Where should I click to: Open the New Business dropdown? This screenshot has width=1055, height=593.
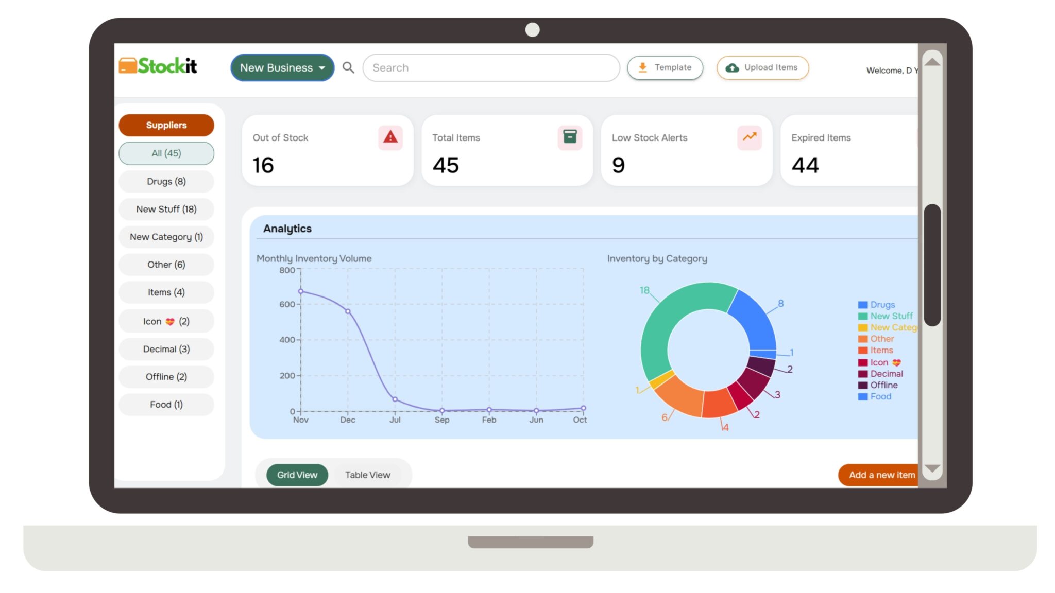point(282,67)
